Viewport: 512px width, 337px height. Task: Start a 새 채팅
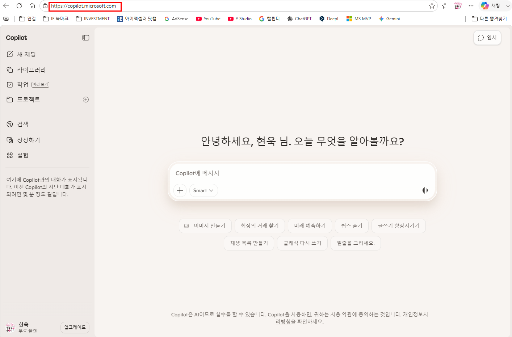[47, 54]
